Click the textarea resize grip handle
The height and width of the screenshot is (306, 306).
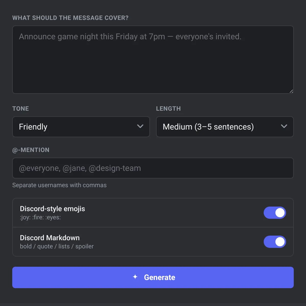pos(291,91)
